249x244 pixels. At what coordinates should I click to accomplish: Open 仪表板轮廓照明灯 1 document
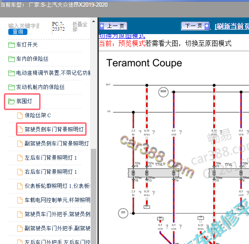(57, 186)
